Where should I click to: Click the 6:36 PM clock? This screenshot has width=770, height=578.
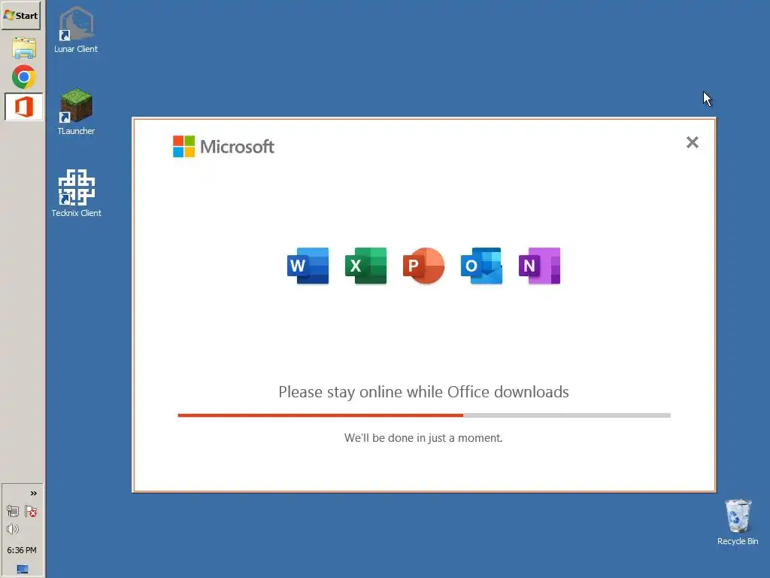pos(22,550)
